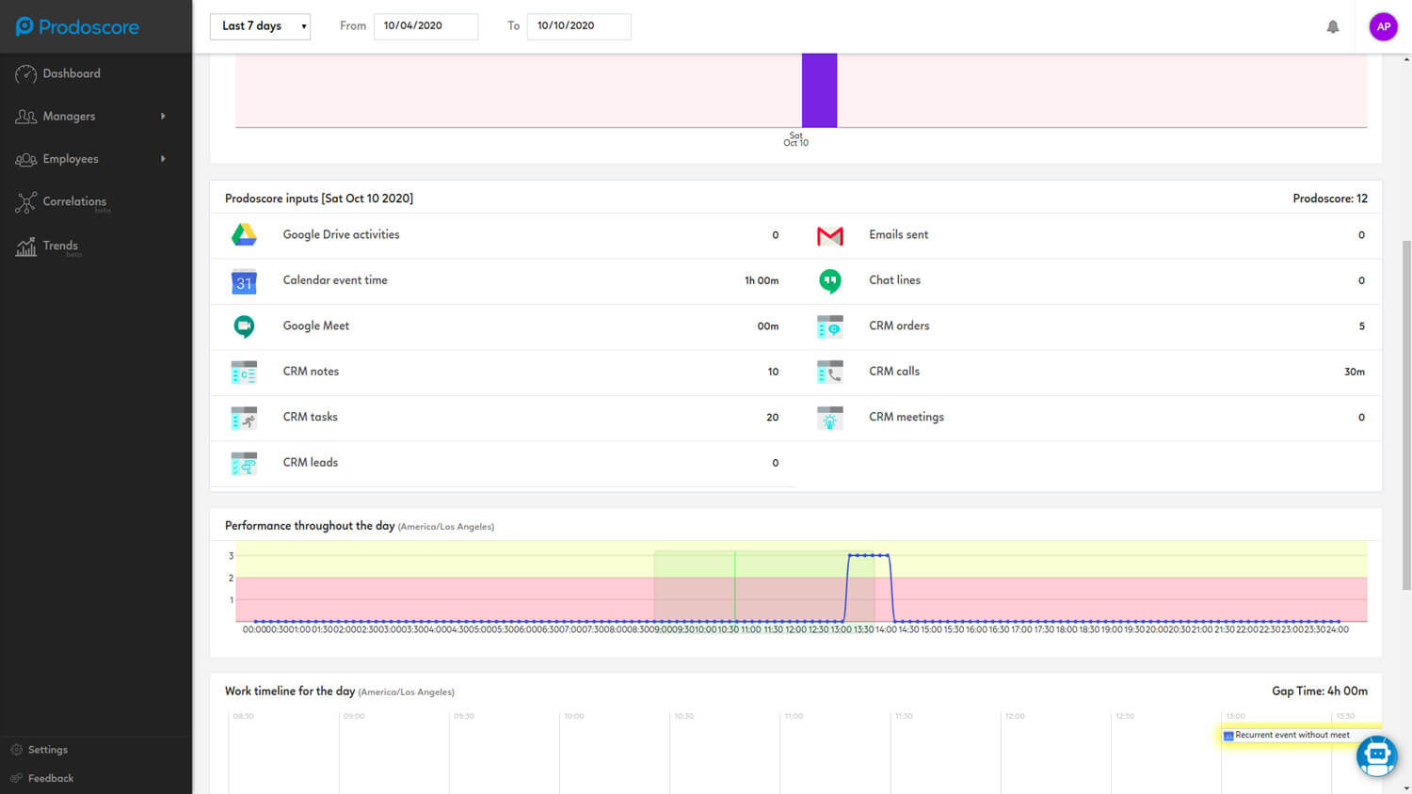Open notifications bell
The width and height of the screenshot is (1412, 794).
tap(1333, 26)
